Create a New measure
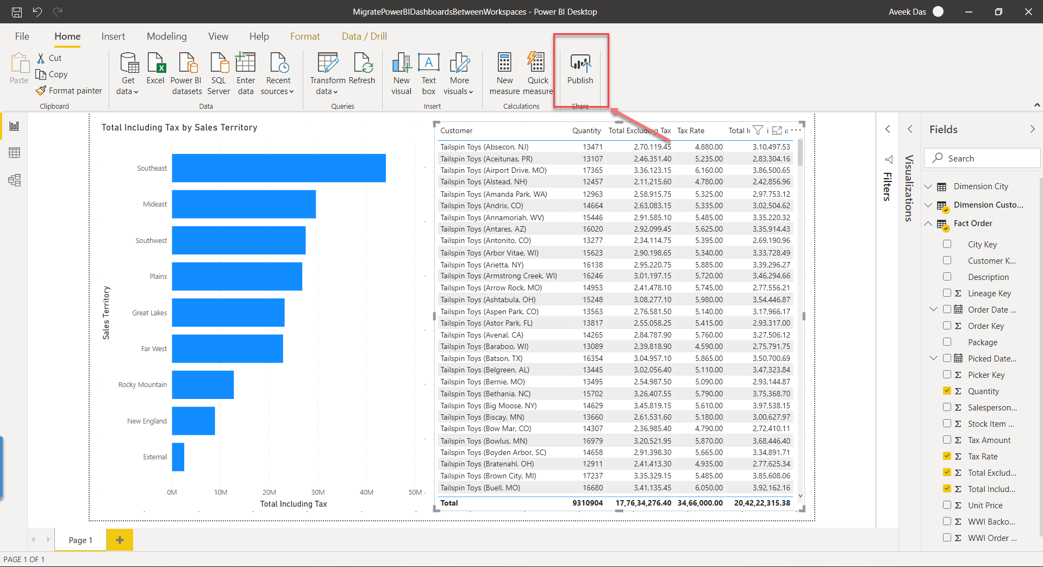The image size is (1043, 567). [504, 73]
